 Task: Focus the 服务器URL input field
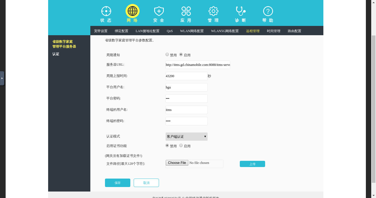tap(198, 65)
